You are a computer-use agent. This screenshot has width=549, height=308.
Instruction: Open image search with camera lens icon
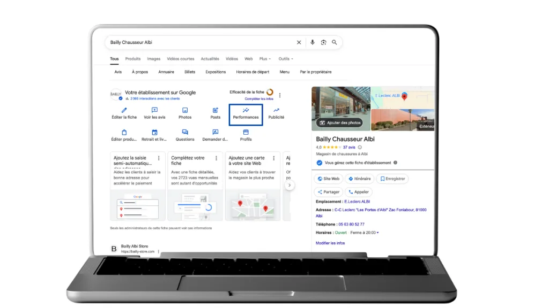point(323,42)
